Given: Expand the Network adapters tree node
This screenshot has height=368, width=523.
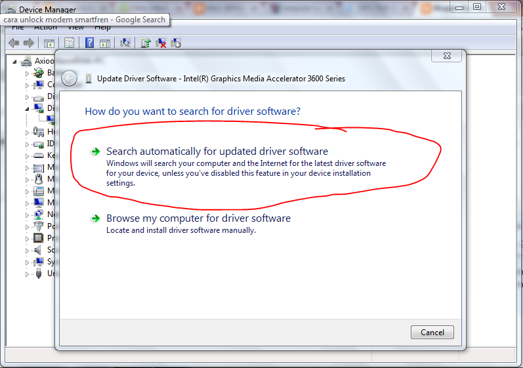Looking at the screenshot, I should (27, 215).
